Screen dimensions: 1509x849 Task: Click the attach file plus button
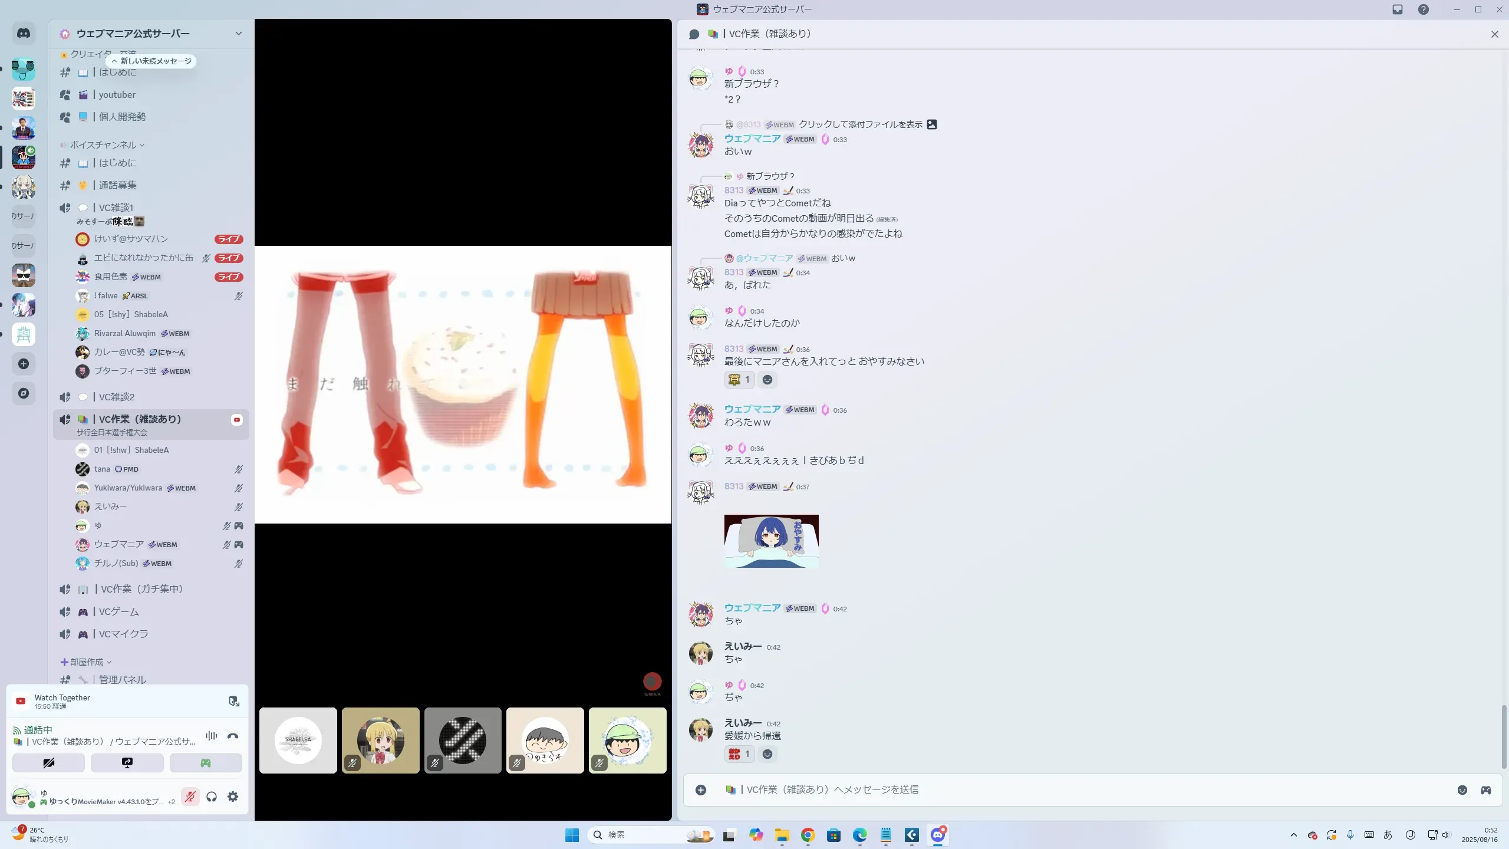tap(701, 790)
